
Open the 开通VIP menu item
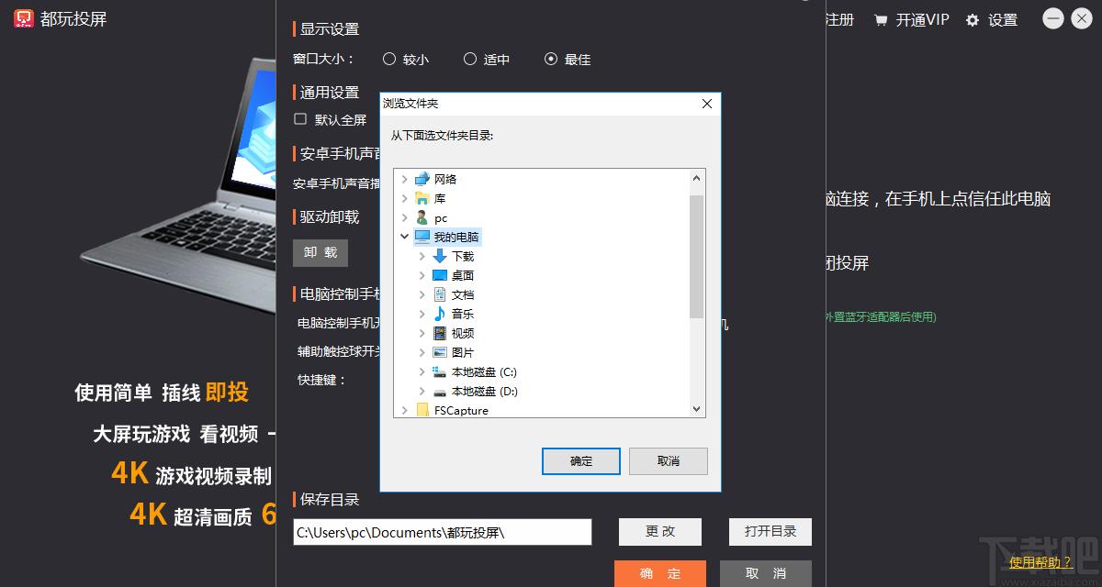pyautogui.click(x=922, y=20)
